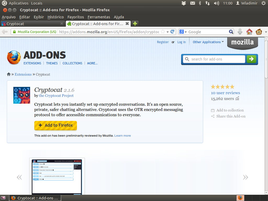The height and width of the screenshot is (201, 268).
Task: Open a new tab with plus icon
Action: tap(135, 24)
